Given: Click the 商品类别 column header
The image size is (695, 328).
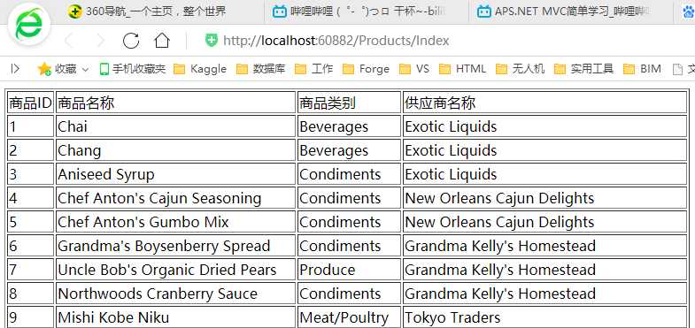Looking at the screenshot, I should pos(349,103).
